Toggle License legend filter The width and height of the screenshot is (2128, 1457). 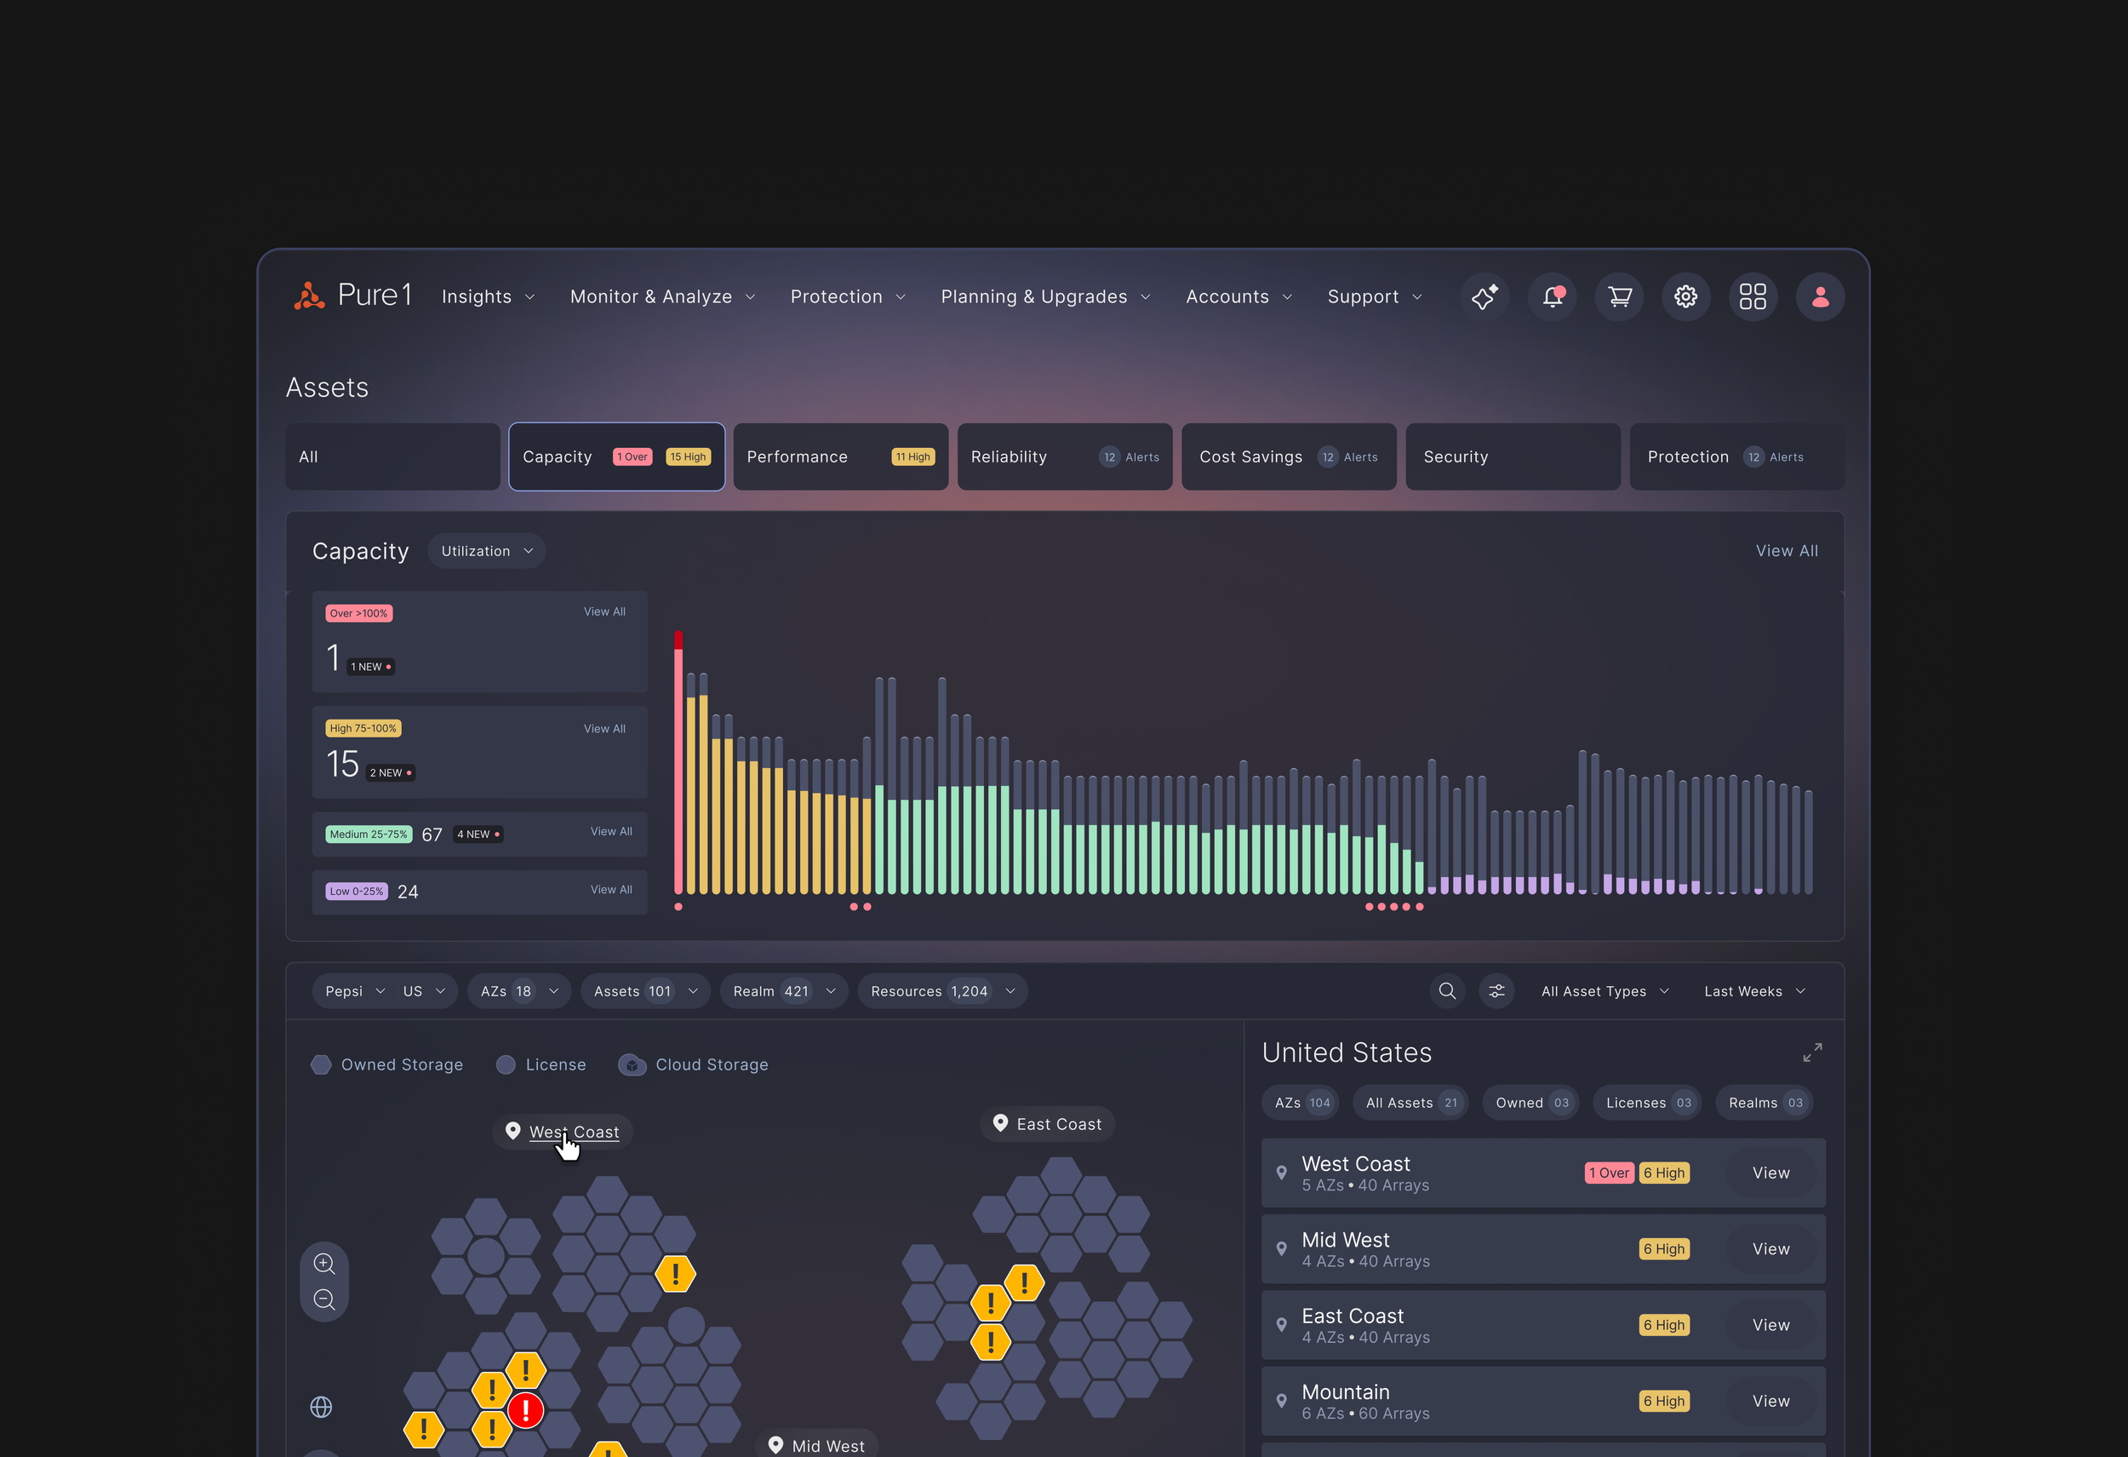click(x=541, y=1064)
